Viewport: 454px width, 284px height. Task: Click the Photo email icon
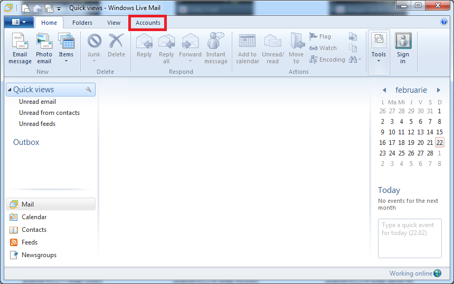(44, 48)
